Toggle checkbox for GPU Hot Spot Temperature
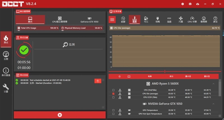This screenshot has height=120, width=224. tap(113, 114)
